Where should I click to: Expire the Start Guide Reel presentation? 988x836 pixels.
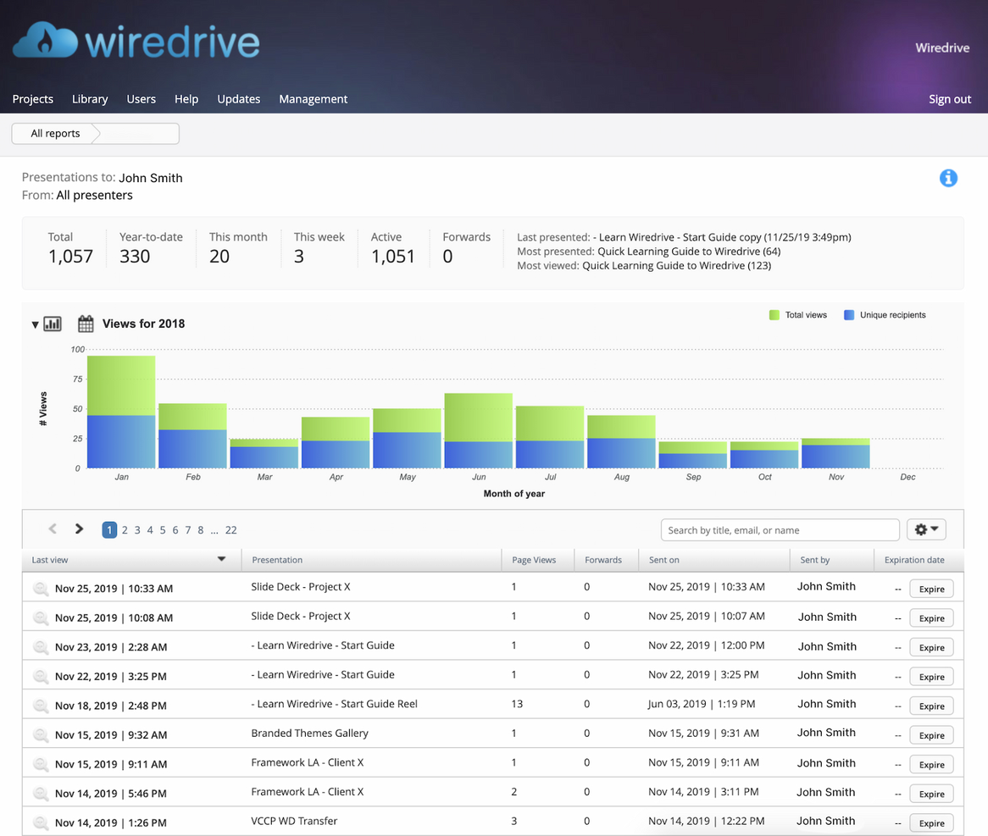[931, 706]
